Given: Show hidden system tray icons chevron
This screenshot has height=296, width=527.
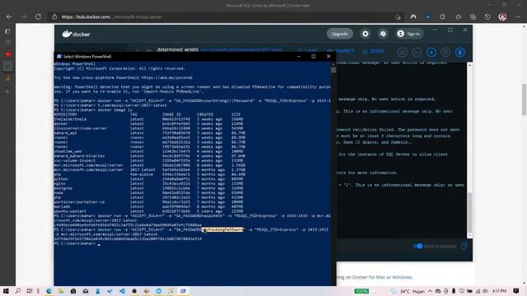Looking at the screenshot, I should [430, 291].
